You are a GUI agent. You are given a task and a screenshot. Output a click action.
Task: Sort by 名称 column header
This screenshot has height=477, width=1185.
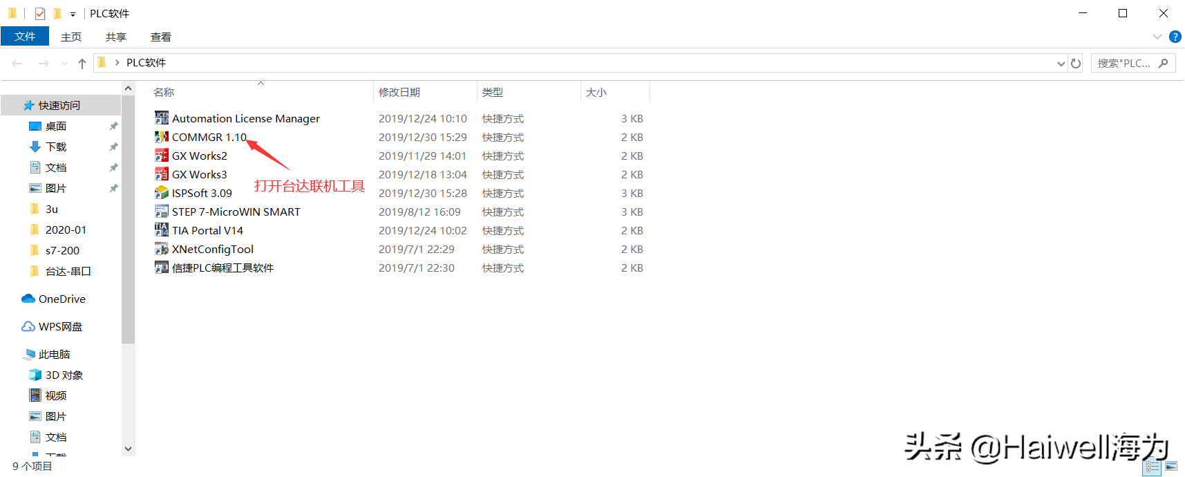(164, 92)
